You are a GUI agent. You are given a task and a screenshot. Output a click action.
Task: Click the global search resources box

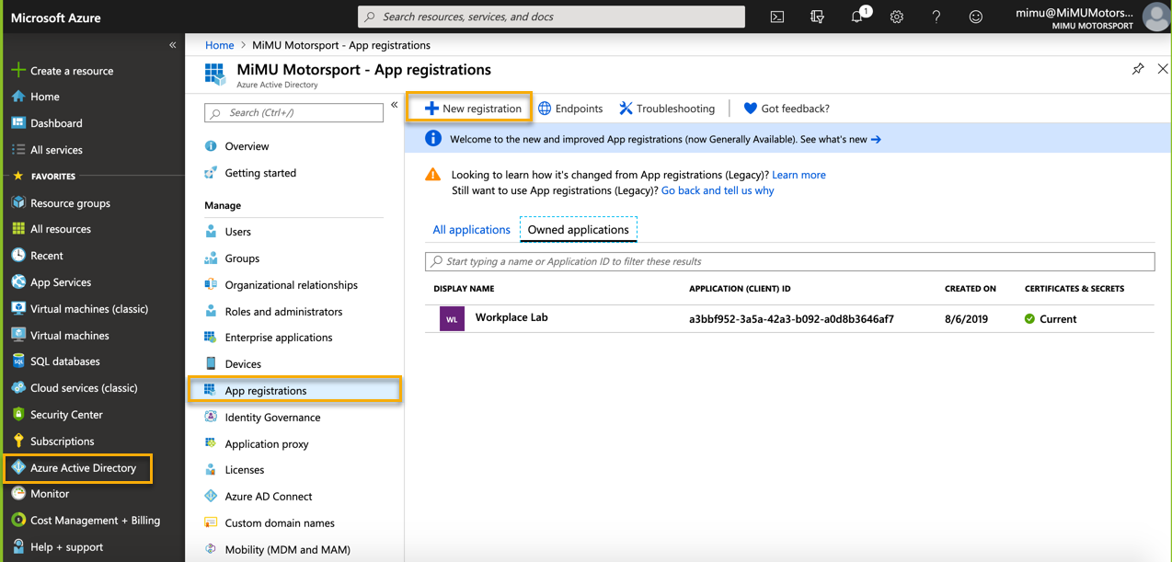pos(551,17)
